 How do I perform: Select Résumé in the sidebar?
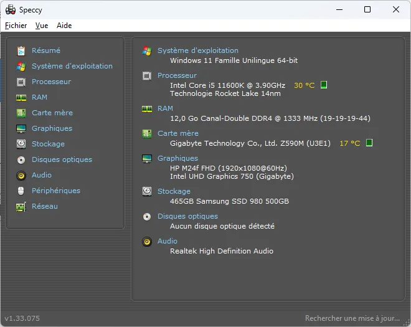pyautogui.click(x=46, y=50)
